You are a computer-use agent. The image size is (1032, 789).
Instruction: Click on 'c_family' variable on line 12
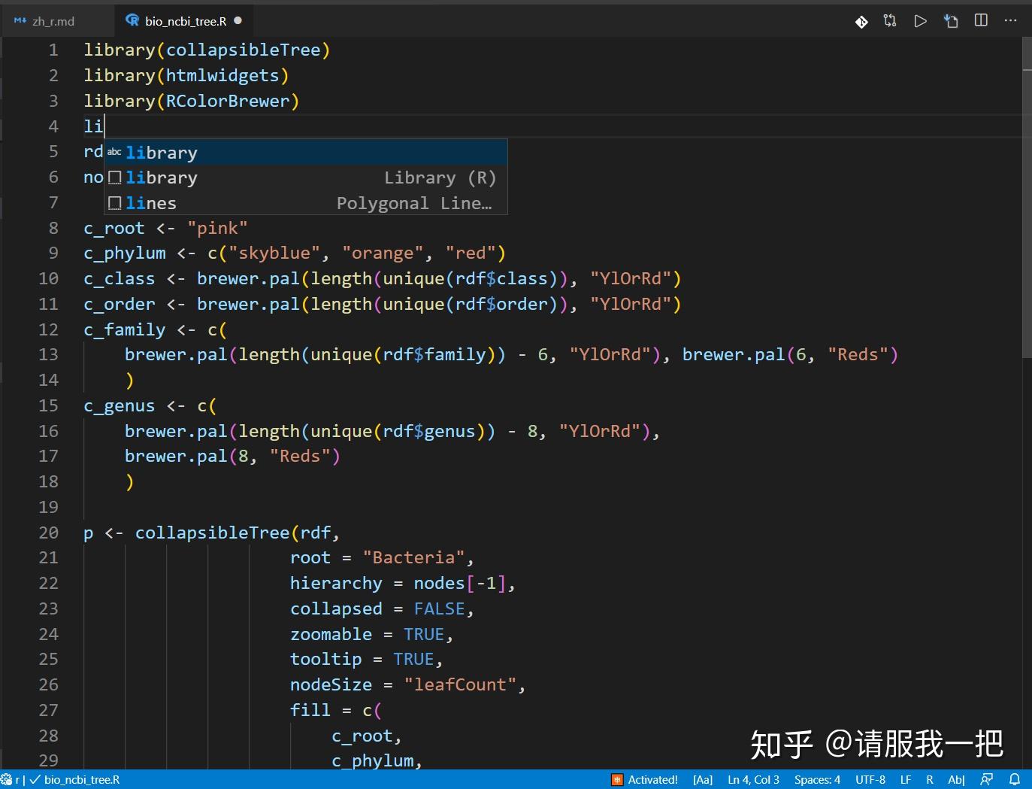(x=125, y=330)
